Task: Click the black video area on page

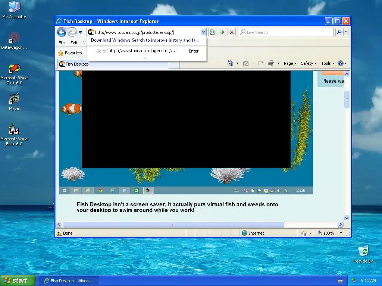Action: coord(186,119)
